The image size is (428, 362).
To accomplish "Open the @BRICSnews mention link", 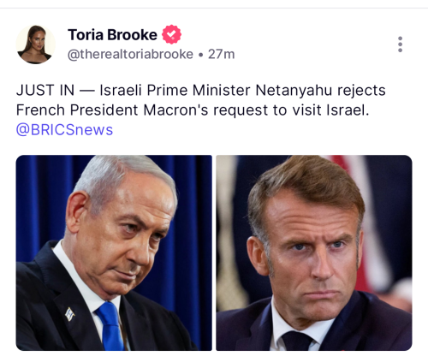I will [x=64, y=130].
